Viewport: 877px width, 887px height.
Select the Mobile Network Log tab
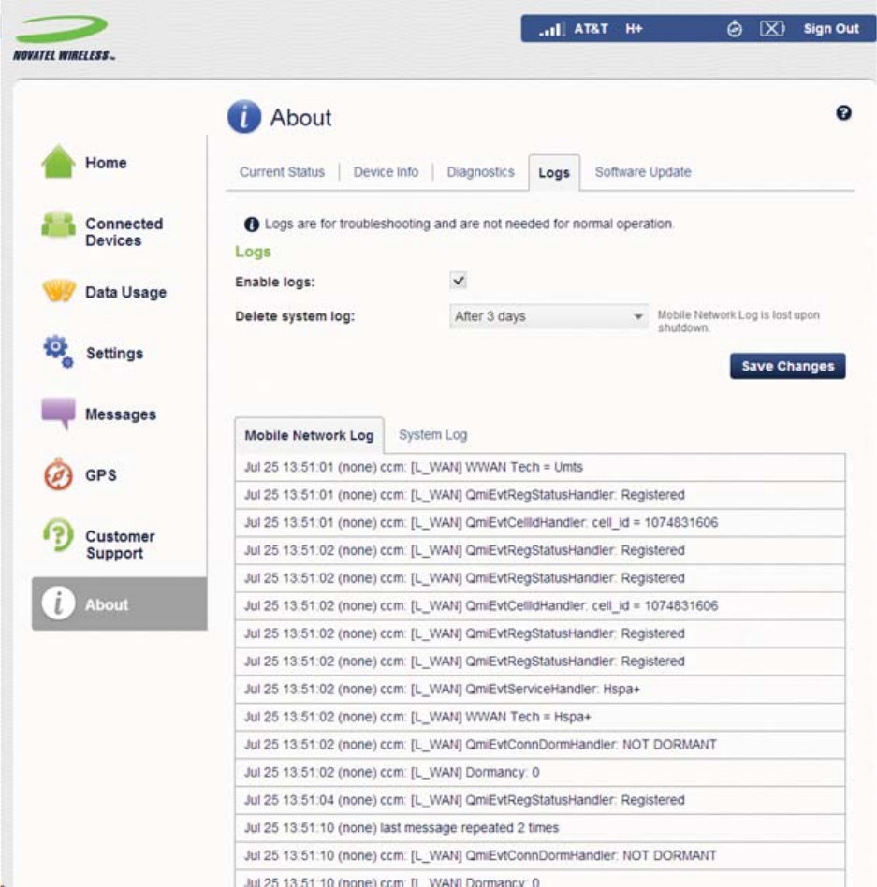(309, 436)
